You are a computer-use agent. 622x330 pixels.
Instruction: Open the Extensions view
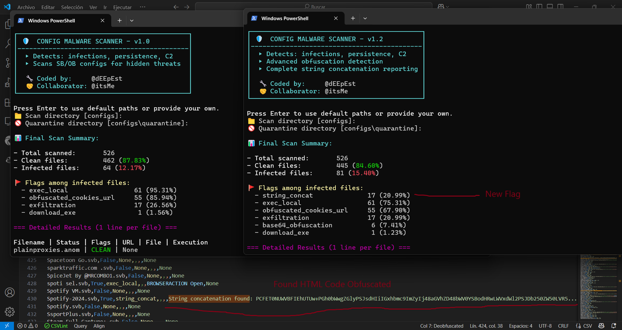pos(7,102)
